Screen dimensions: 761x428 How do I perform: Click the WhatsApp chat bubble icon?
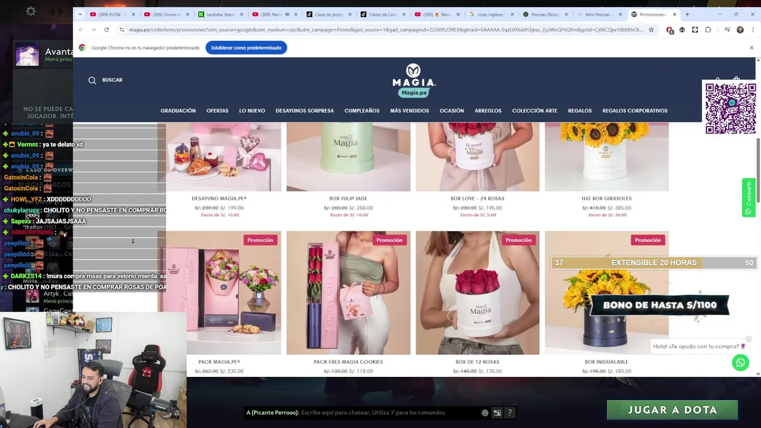coord(740,362)
